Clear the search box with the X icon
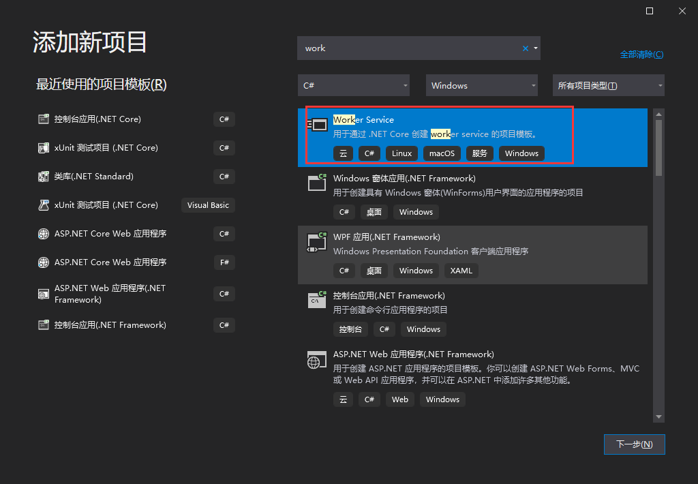The image size is (698, 484). 526,48
